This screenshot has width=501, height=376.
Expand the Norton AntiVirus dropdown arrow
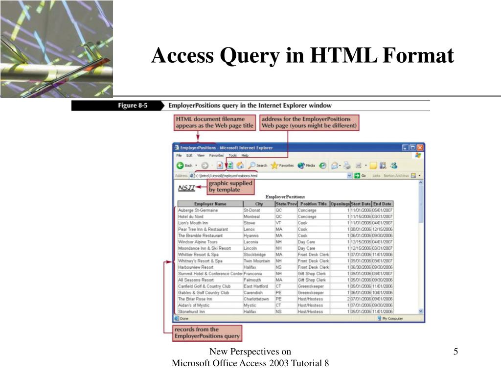[419, 176]
